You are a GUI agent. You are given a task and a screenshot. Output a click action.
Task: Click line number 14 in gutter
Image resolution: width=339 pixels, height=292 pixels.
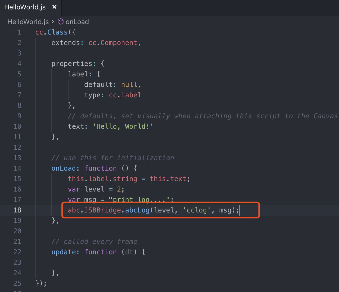[17, 168]
